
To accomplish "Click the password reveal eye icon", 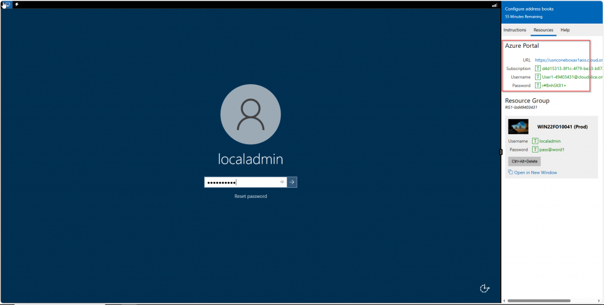I will pos(283,183).
